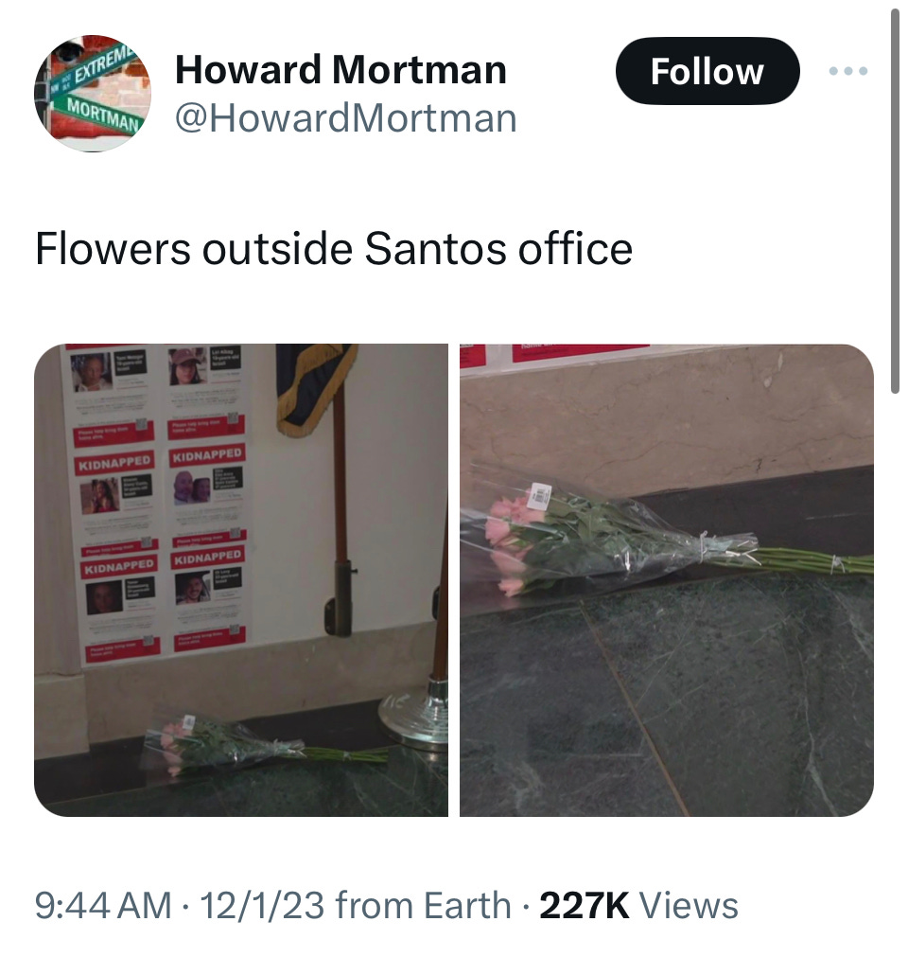
Task: Click the tweet text 'Flowers outside Santos office'
Action: click(x=334, y=249)
